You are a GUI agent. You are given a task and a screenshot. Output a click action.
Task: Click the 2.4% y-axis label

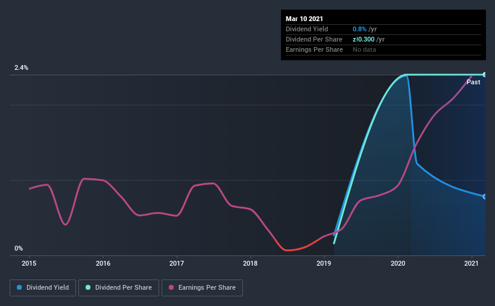tap(21, 67)
